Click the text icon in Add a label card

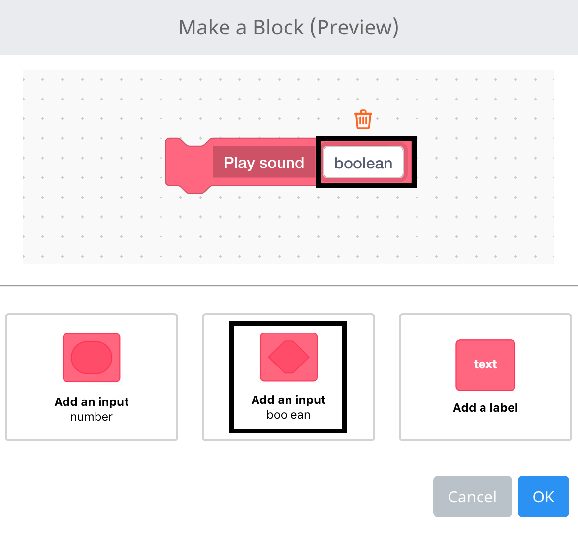[x=485, y=365]
